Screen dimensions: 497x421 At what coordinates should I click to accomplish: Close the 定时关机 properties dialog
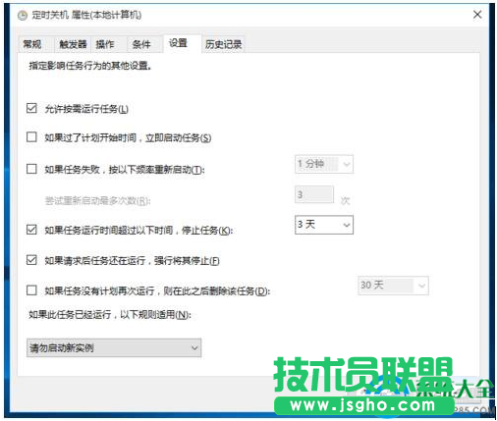[477, 15]
